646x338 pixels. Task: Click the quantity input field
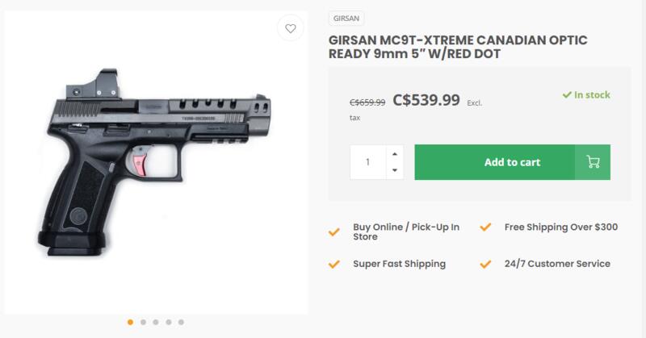tap(368, 162)
